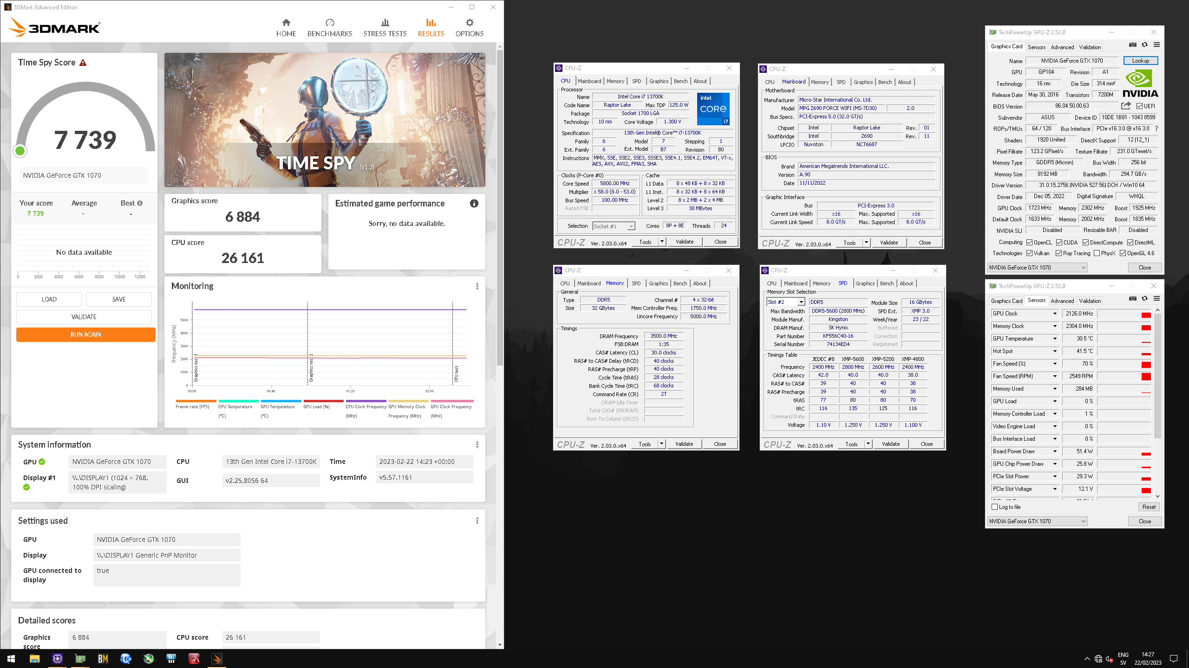Switch to RESULTS tab in 3DMark
The image size is (1189, 668).
point(431,28)
